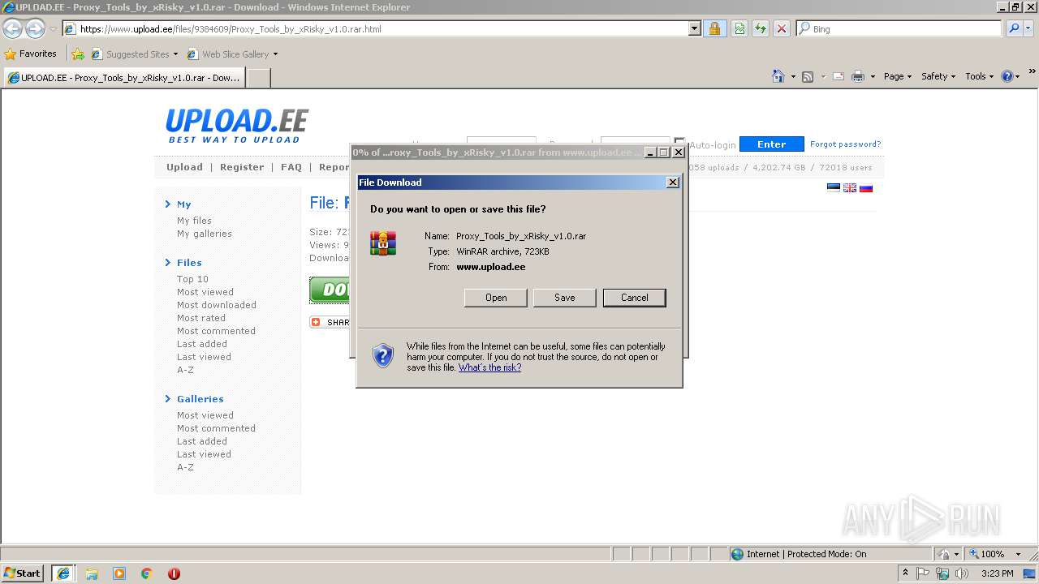1039x584 pixels.
Task: Open the Tools menu
Action: (979, 76)
